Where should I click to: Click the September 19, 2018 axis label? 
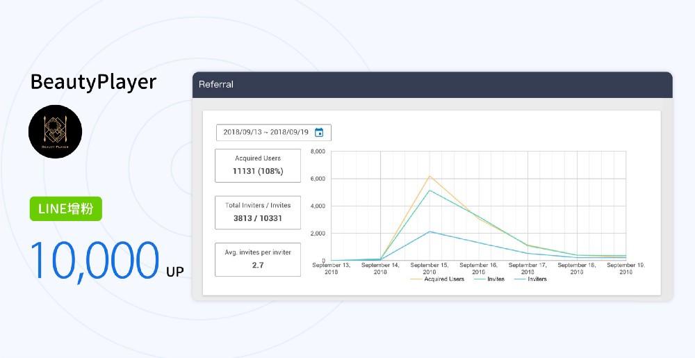pos(625,268)
